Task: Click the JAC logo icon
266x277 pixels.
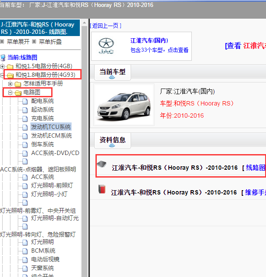Action: [x=106, y=46]
